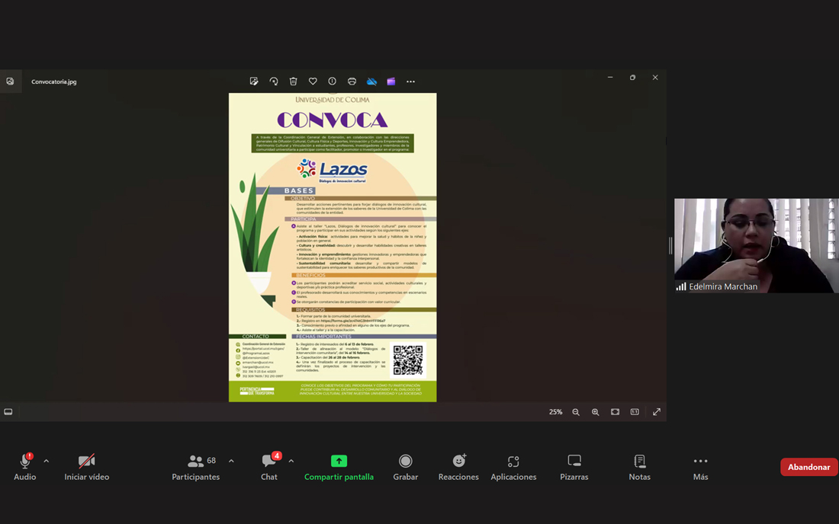The image size is (839, 524).
Task: Delete Convocatoria.jpg with trash icon
Action: [293, 81]
